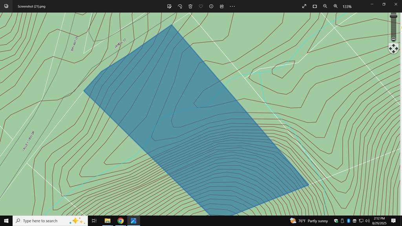This screenshot has width=402, height=226.
Task: Show file info with the info icon
Action: [x=211, y=6]
